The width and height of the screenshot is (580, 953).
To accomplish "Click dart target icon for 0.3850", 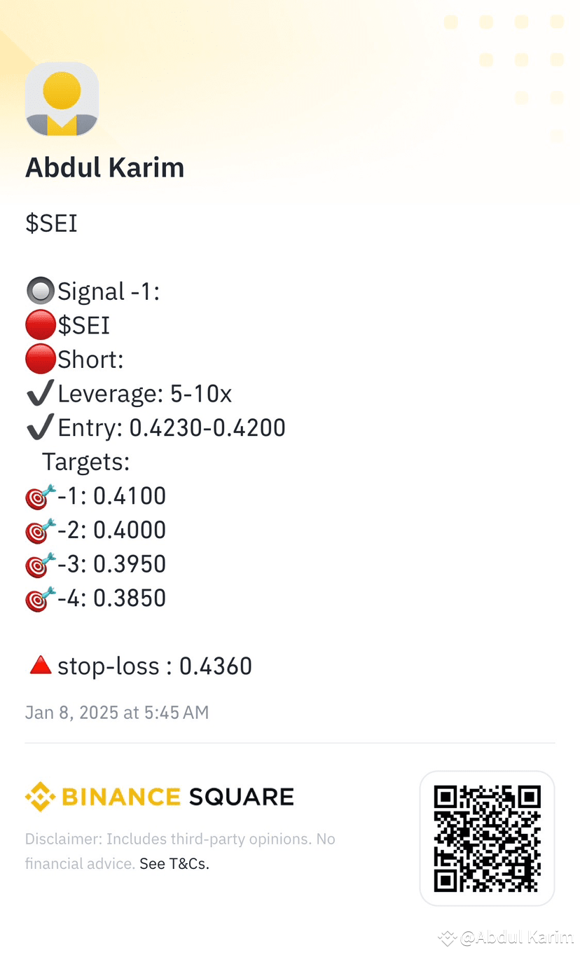I will point(40,598).
